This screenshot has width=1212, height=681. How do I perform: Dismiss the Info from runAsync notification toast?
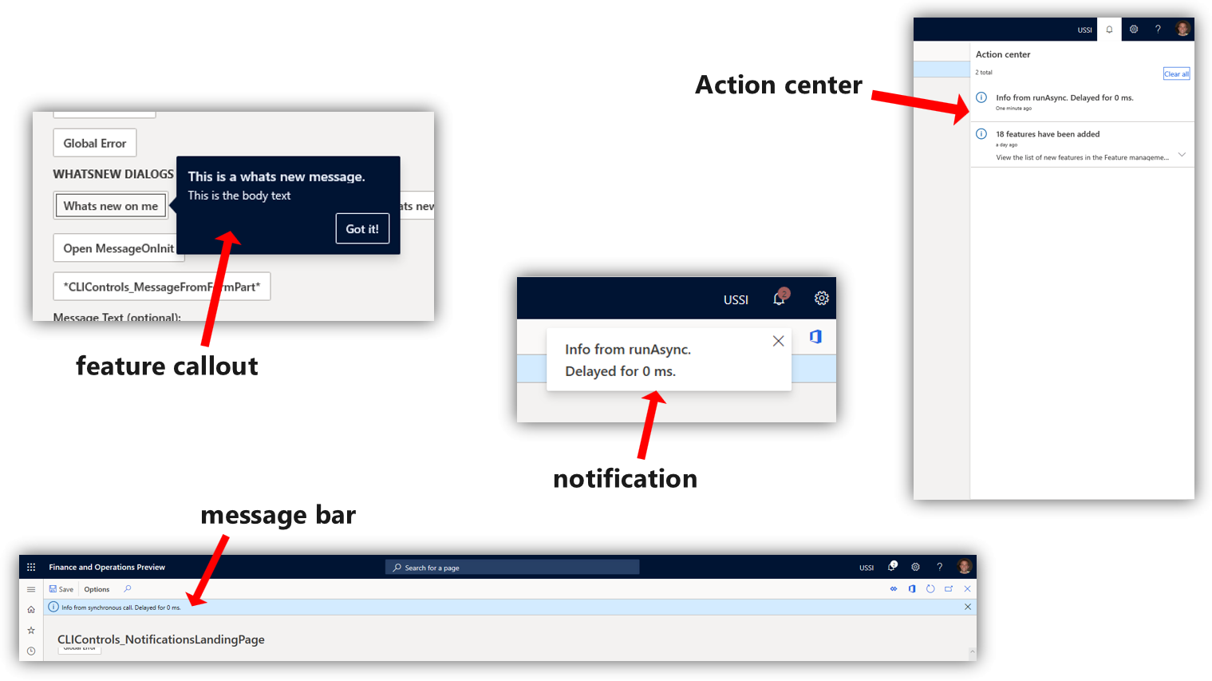(779, 341)
